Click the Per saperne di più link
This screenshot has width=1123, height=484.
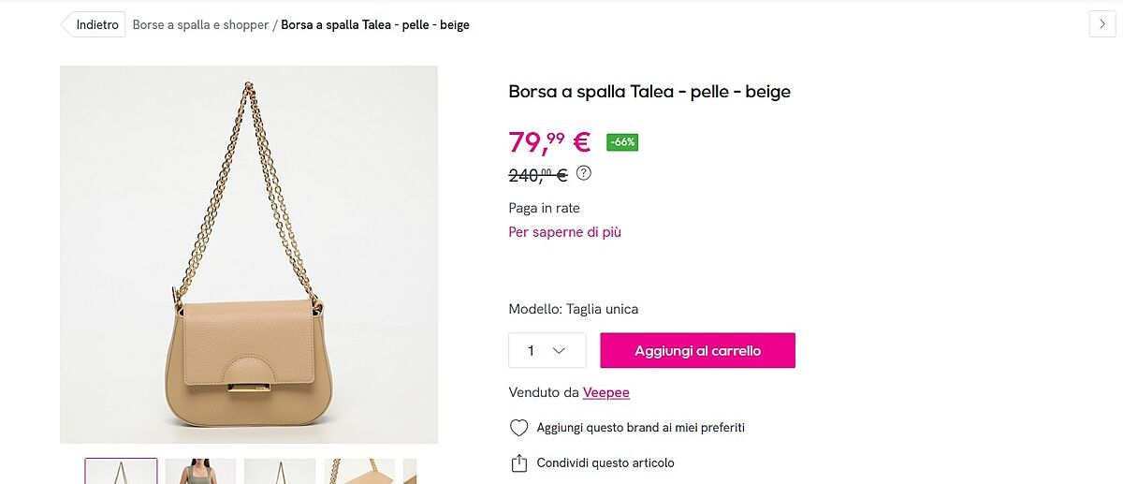pyautogui.click(x=564, y=232)
